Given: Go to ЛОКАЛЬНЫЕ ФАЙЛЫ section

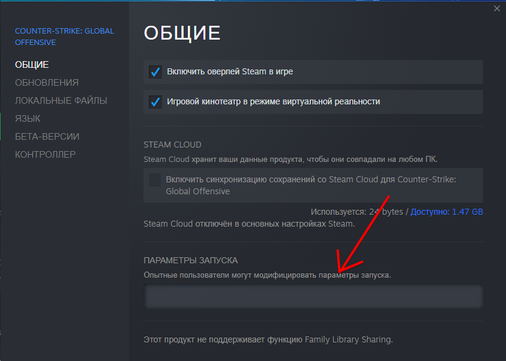Looking at the screenshot, I should coord(61,101).
